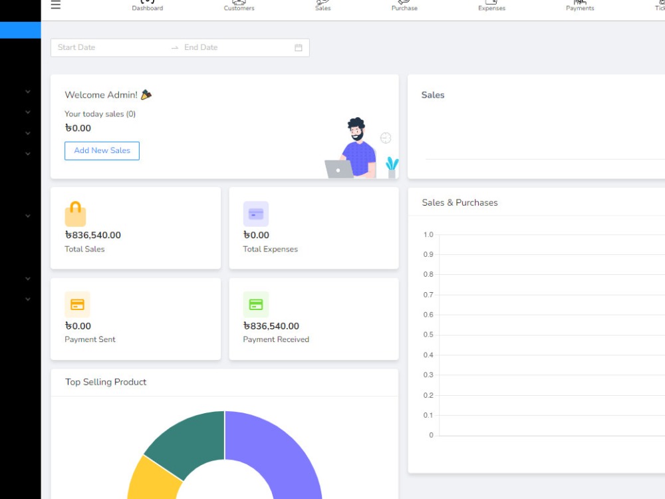Click the party popper emoji beside Welcome Admin
The height and width of the screenshot is (499, 665).
coord(146,94)
